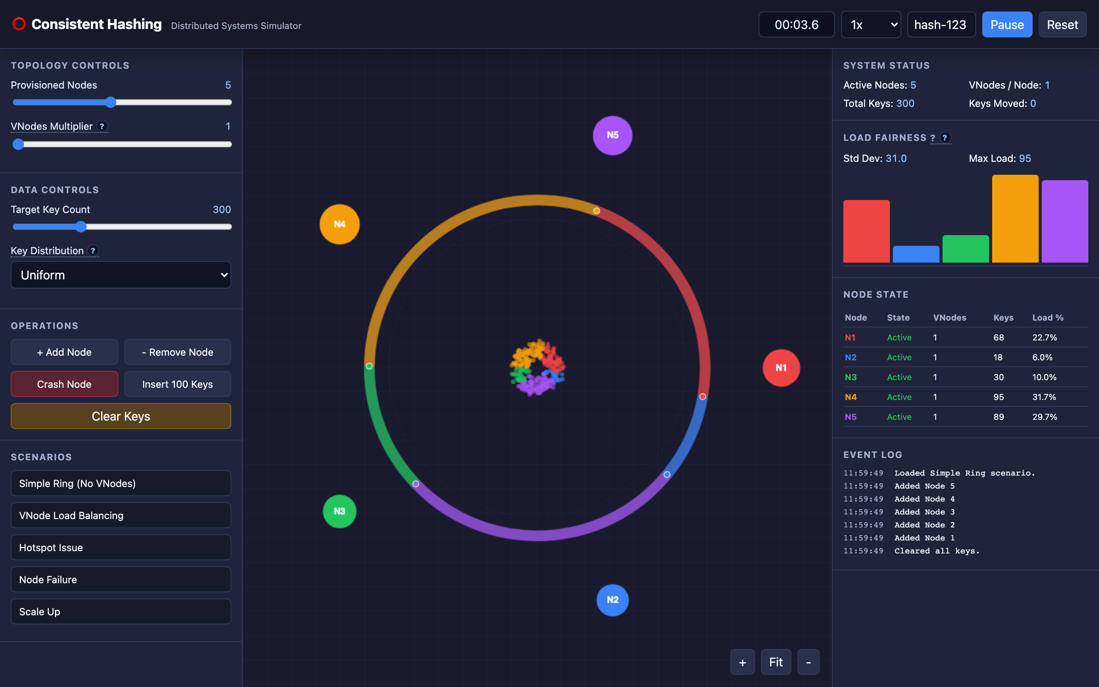Load VNode Load Balancing scenario
Image resolution: width=1099 pixels, height=687 pixels.
pos(121,515)
